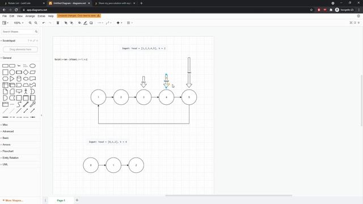Click the zoom out magnifier icon
This screenshot has height=204, width=363.
click(36, 23)
